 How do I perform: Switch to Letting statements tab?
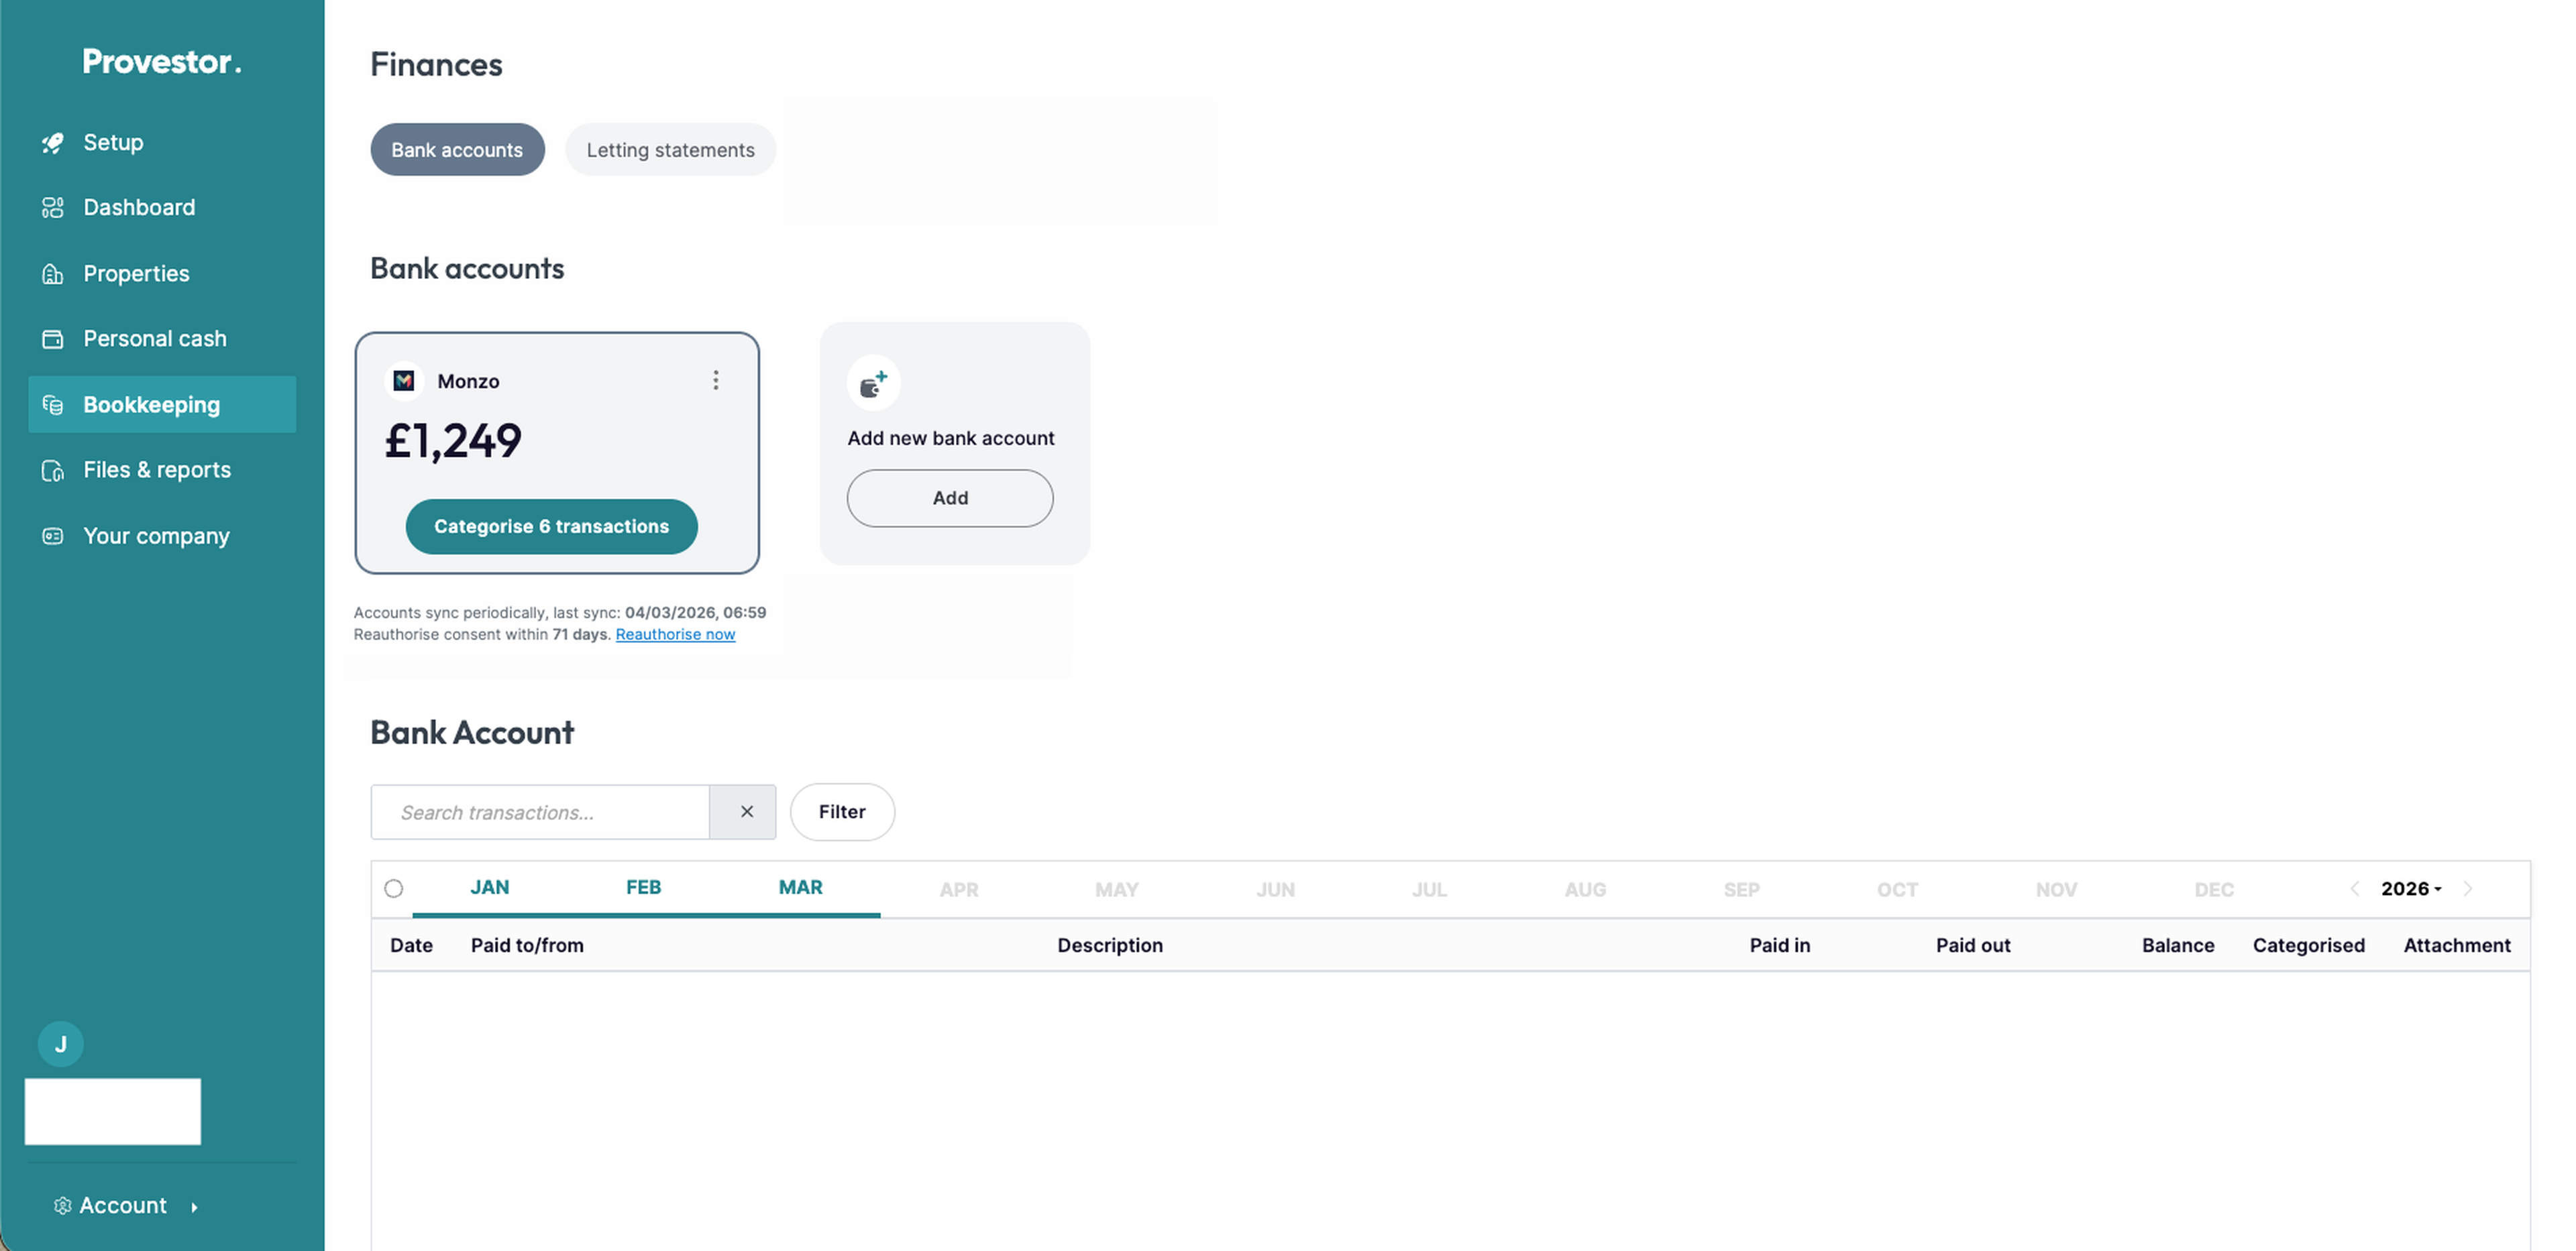(x=670, y=150)
